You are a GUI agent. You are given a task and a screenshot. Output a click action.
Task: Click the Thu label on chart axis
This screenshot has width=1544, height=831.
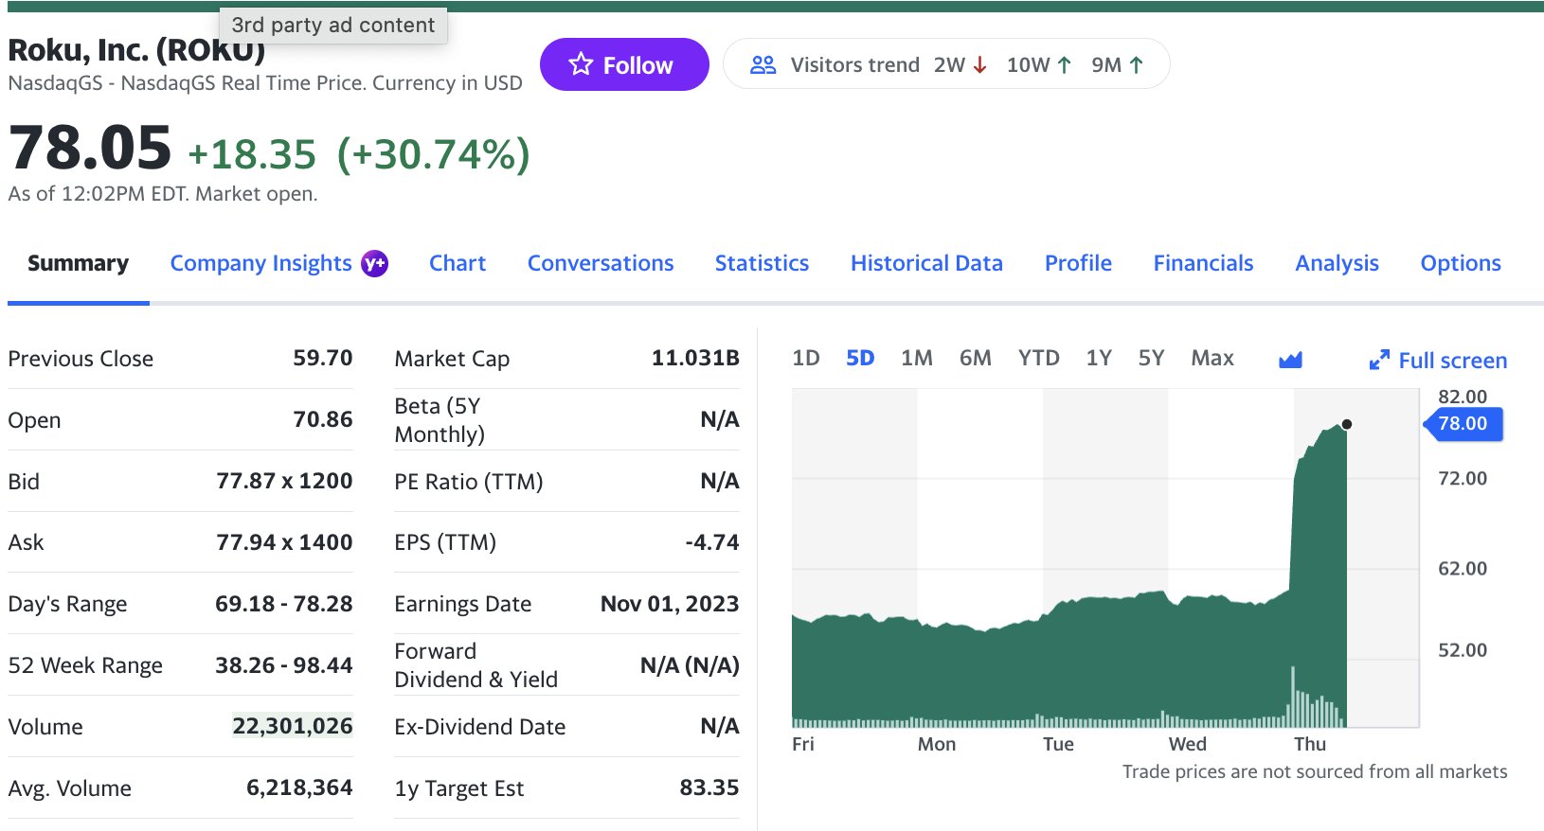tap(1310, 744)
